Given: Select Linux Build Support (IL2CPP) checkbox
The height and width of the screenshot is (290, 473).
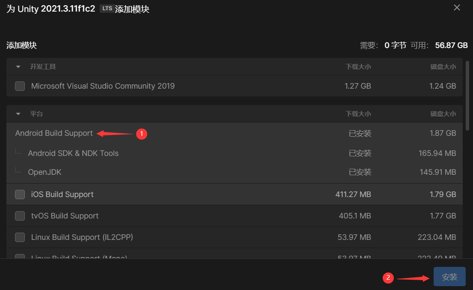Looking at the screenshot, I should [20, 237].
